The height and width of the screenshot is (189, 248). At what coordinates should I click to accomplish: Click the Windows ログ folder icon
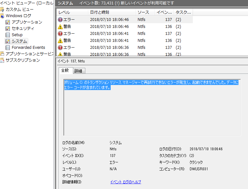[x=2, y=16]
